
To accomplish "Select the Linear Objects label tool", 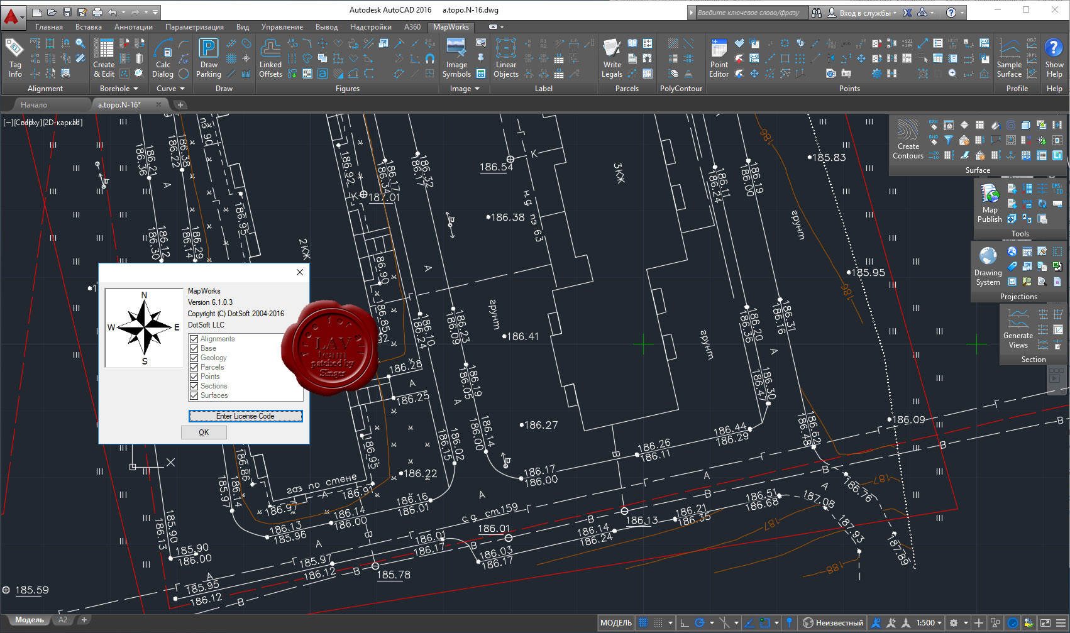I will click(506, 58).
